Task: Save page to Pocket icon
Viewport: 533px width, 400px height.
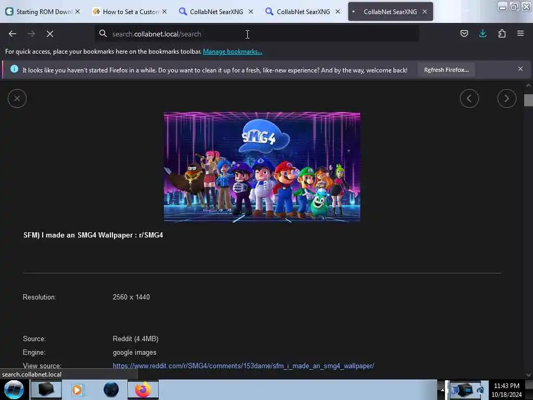Action: (464, 33)
